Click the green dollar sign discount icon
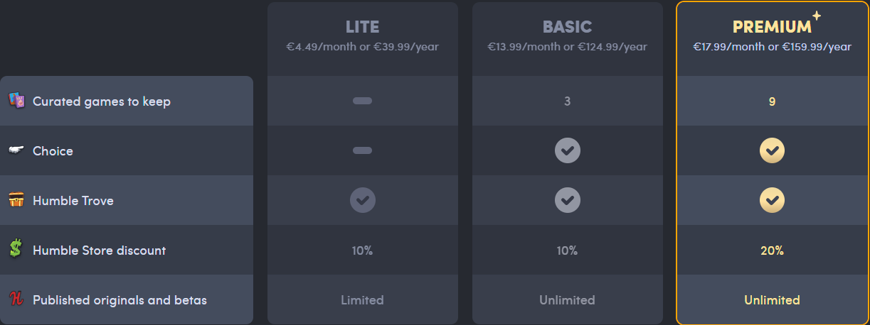Screen dimensions: 870x325 16,250
